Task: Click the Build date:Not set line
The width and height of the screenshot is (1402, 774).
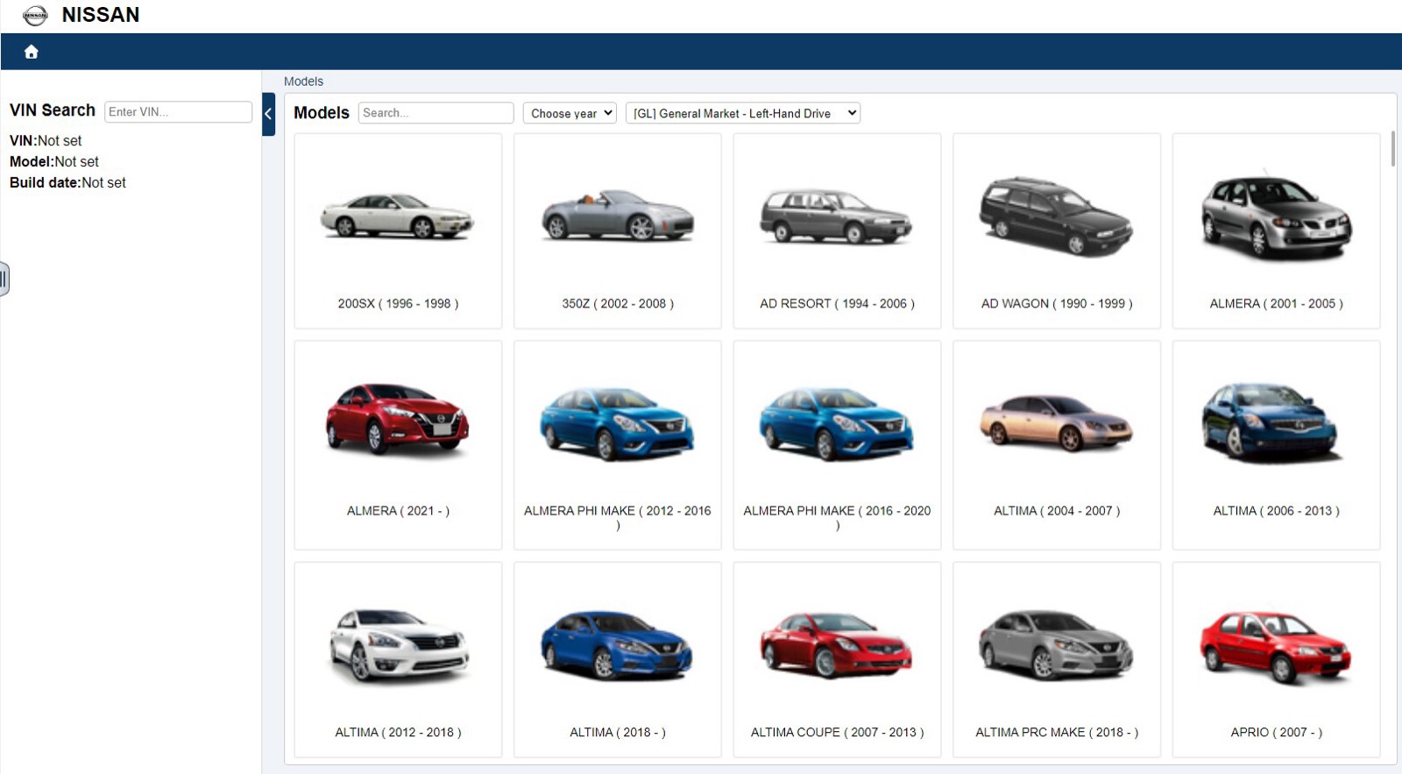Action: point(67,182)
